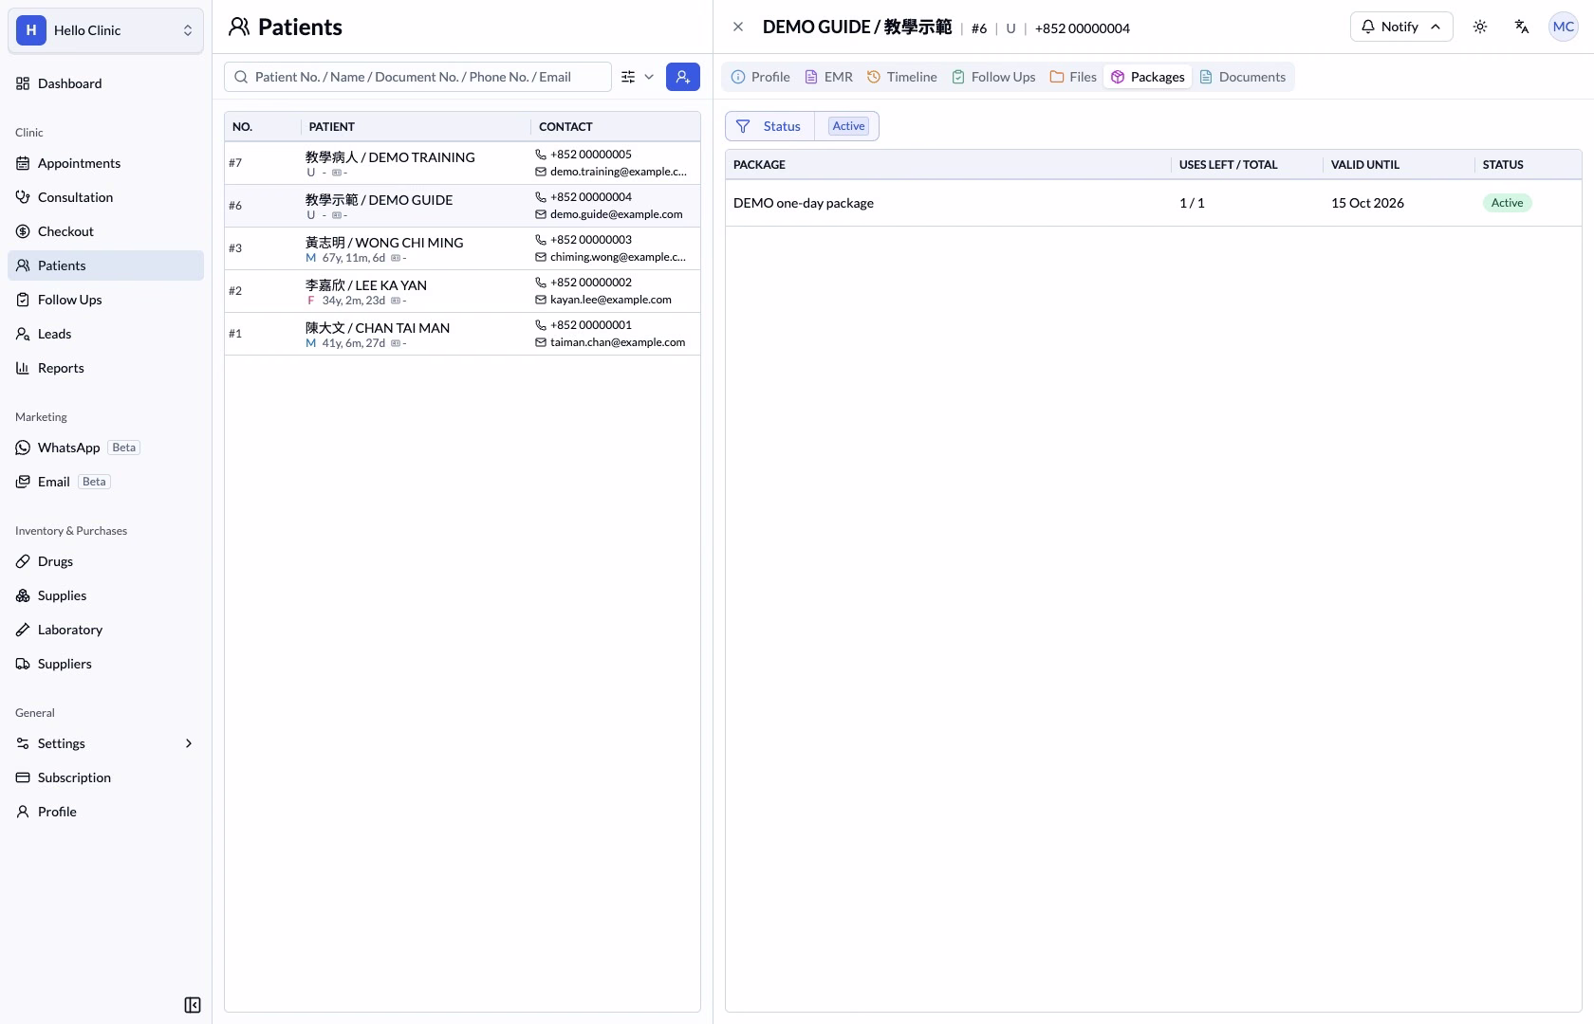
Task: Collapse the sidebar panel
Action: 193,1005
